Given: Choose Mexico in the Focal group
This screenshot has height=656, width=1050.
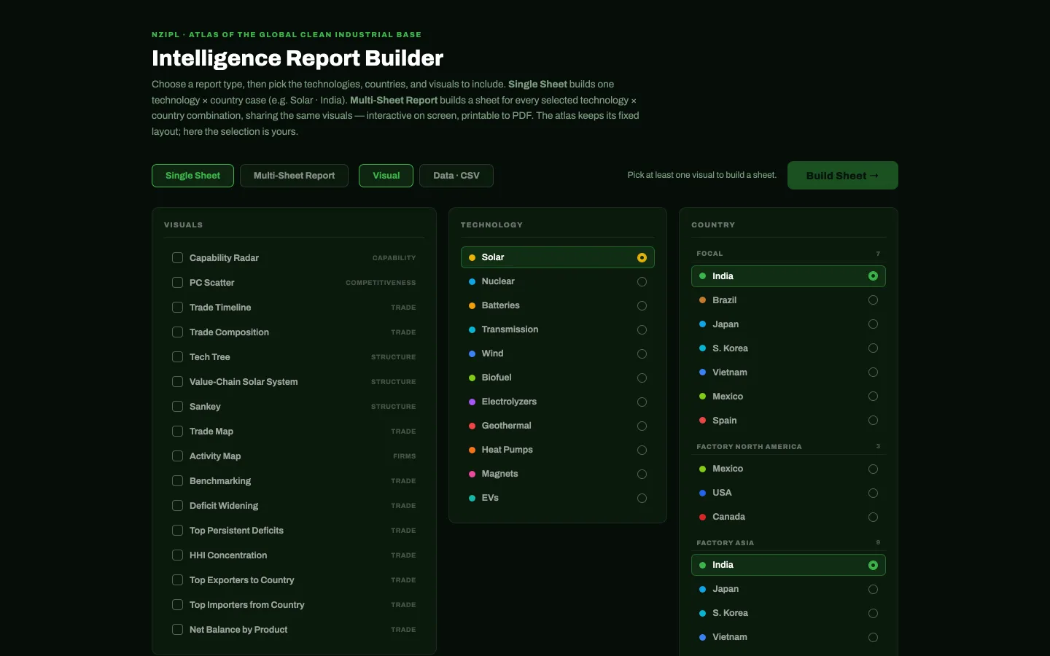Looking at the screenshot, I should click(788, 397).
